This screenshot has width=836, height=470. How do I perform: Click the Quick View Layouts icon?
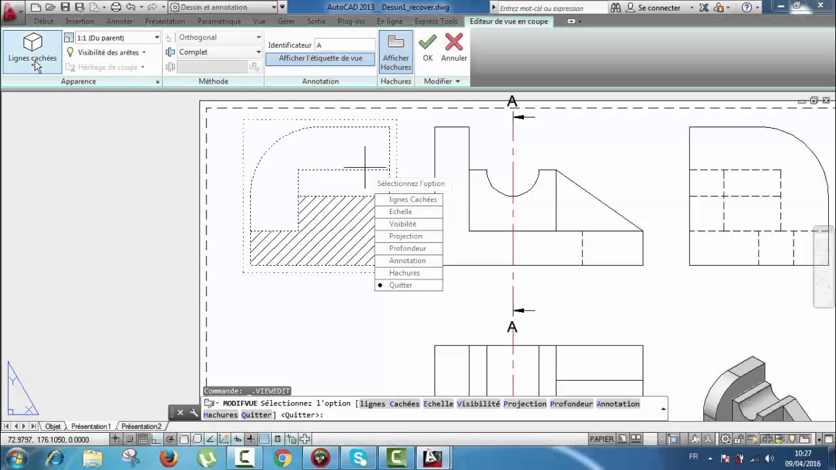click(x=622, y=439)
